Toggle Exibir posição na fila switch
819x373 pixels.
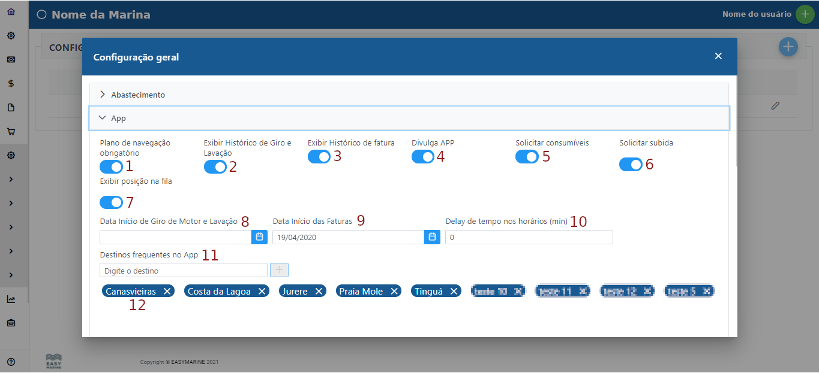pos(111,202)
